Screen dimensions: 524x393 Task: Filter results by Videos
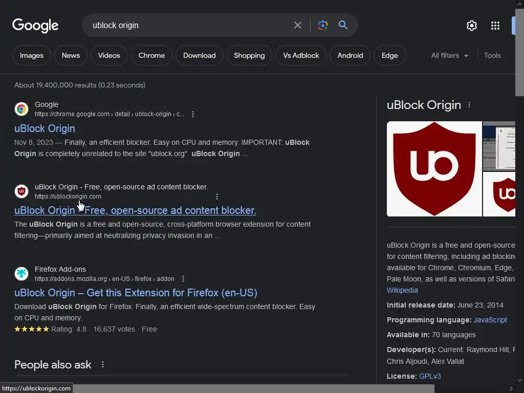point(109,55)
